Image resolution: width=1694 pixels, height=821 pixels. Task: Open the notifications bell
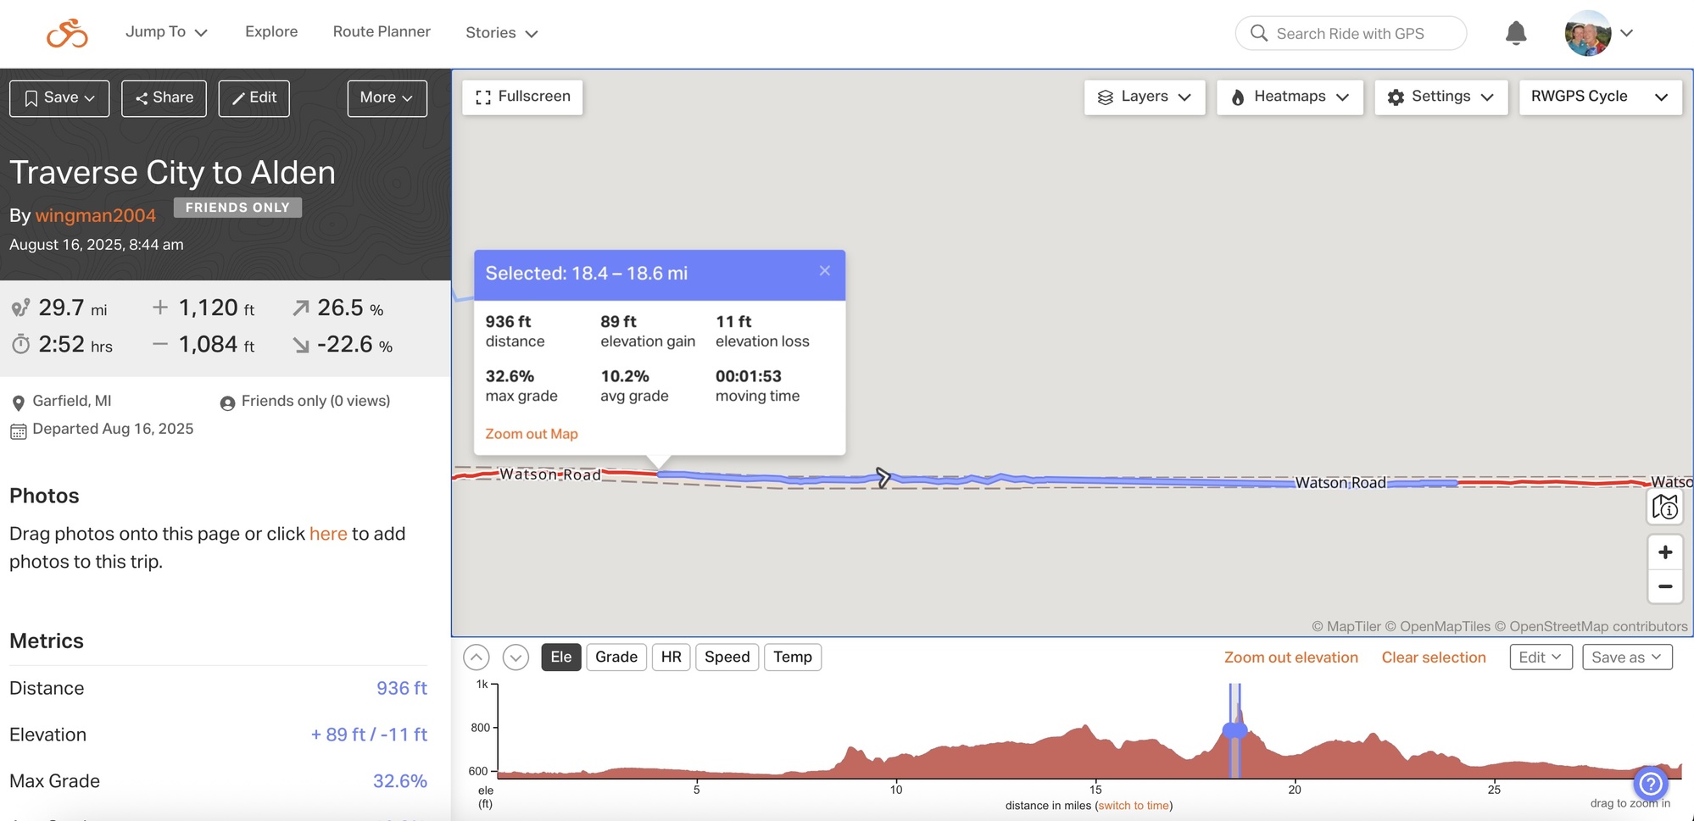coord(1515,33)
